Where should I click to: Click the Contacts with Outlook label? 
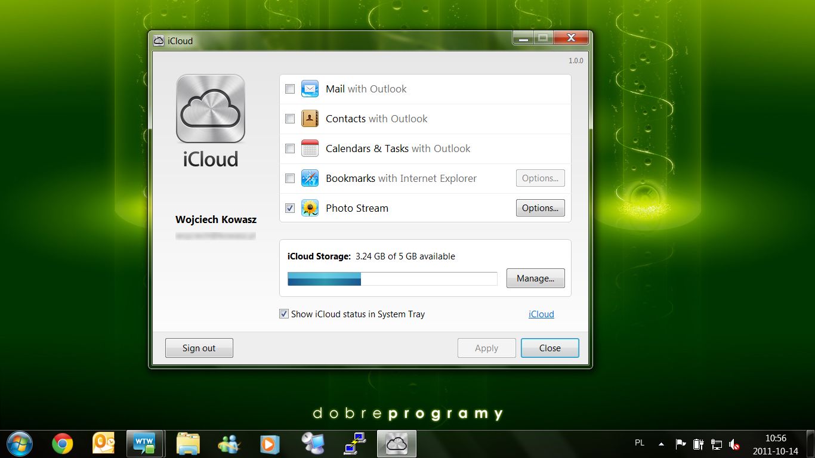coord(376,119)
